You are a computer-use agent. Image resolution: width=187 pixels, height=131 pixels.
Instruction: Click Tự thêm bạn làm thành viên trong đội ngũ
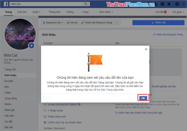pyautogui.click(x=138, y=113)
